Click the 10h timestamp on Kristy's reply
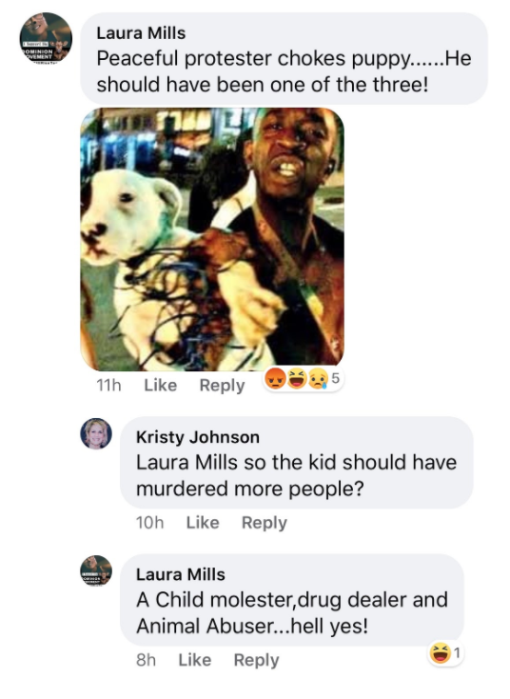The image size is (510, 699). pyautogui.click(x=149, y=523)
